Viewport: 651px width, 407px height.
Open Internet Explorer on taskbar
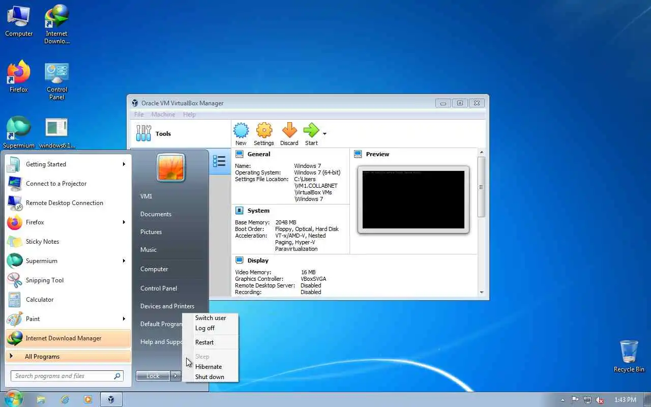pyautogui.click(x=65, y=400)
